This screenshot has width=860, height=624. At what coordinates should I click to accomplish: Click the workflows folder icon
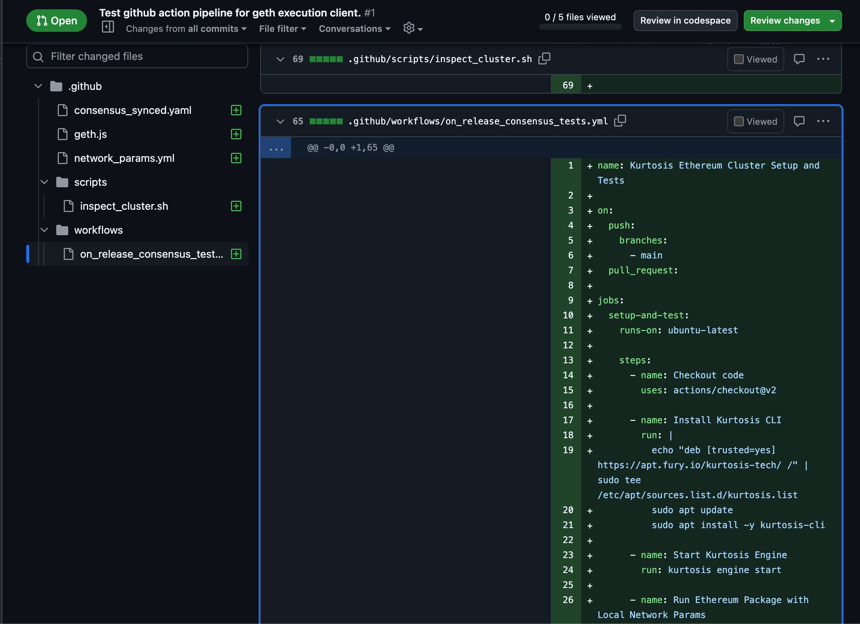click(x=62, y=230)
